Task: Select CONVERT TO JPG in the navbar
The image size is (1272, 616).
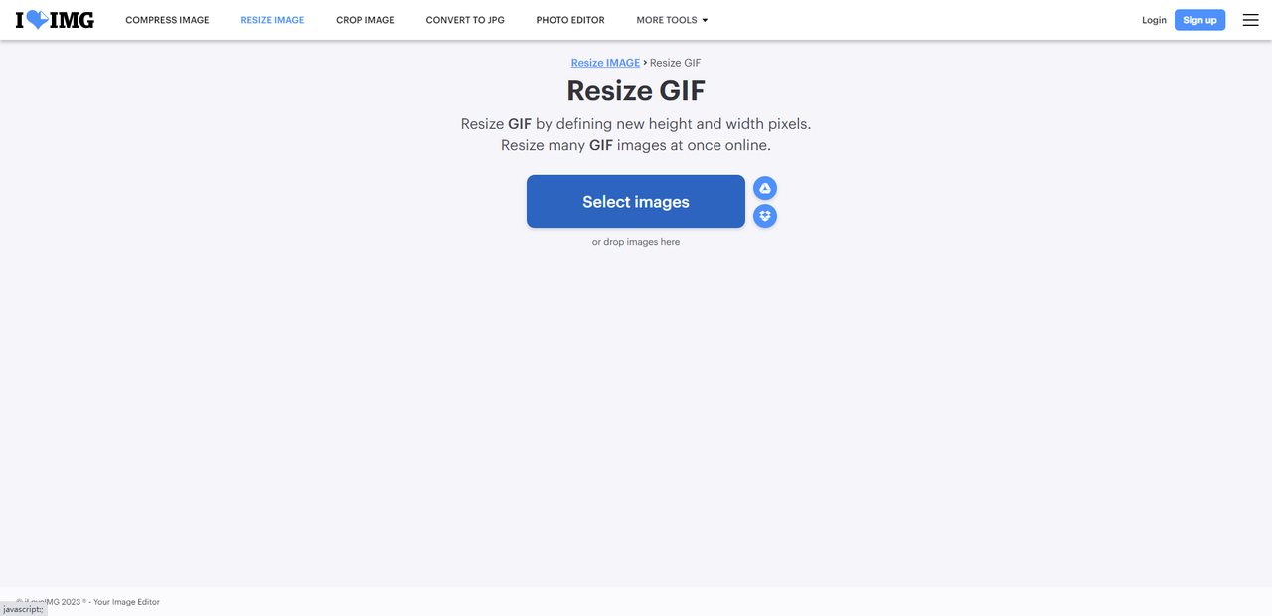Action: click(465, 20)
